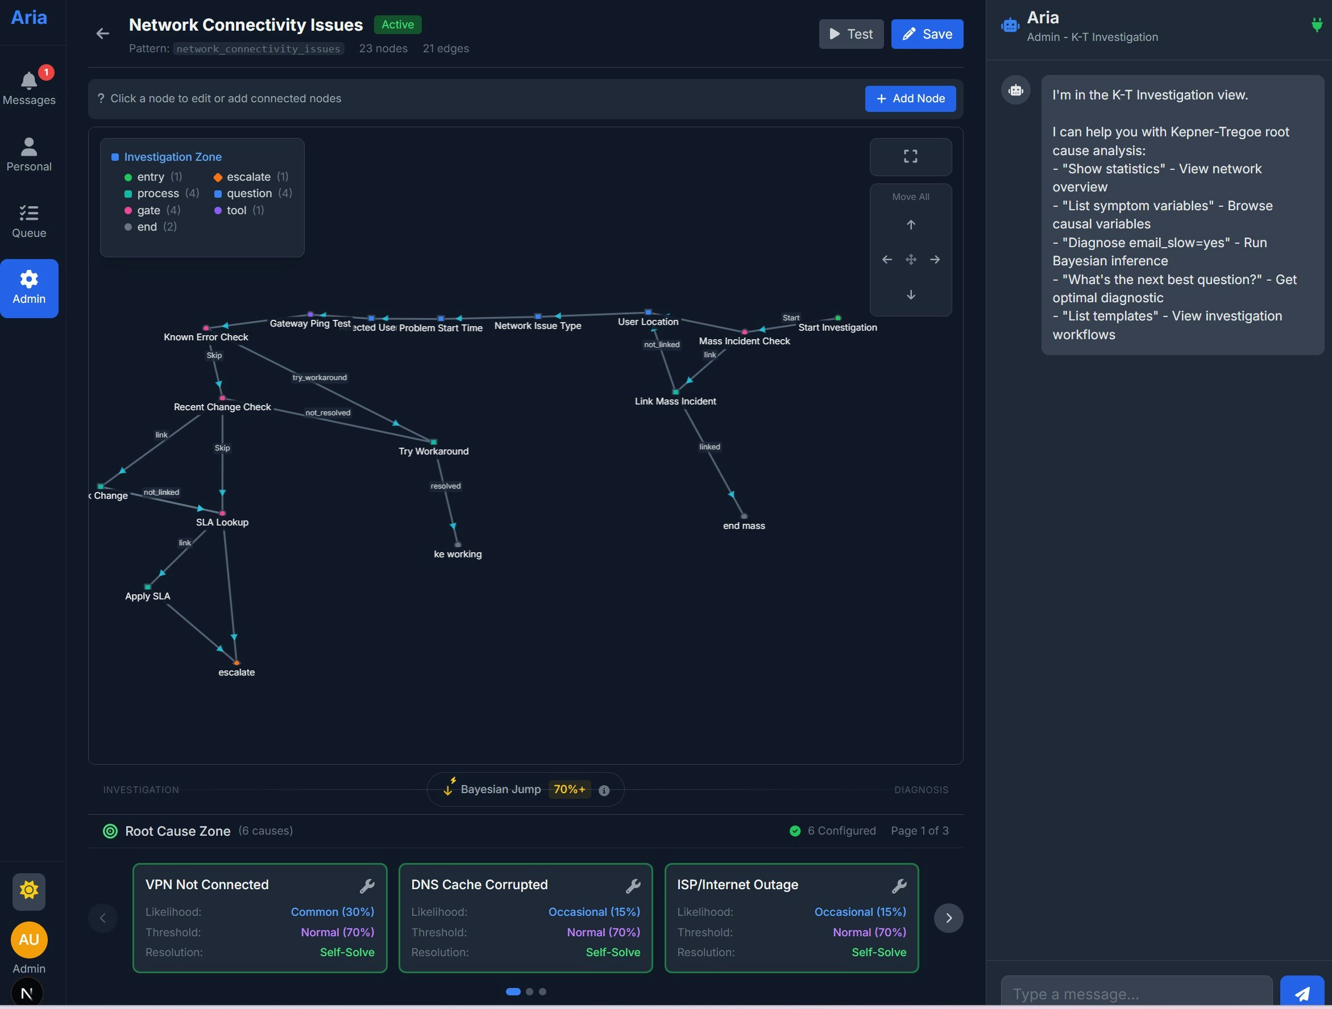Open wrench settings on VPN Not Connected

(x=367, y=886)
